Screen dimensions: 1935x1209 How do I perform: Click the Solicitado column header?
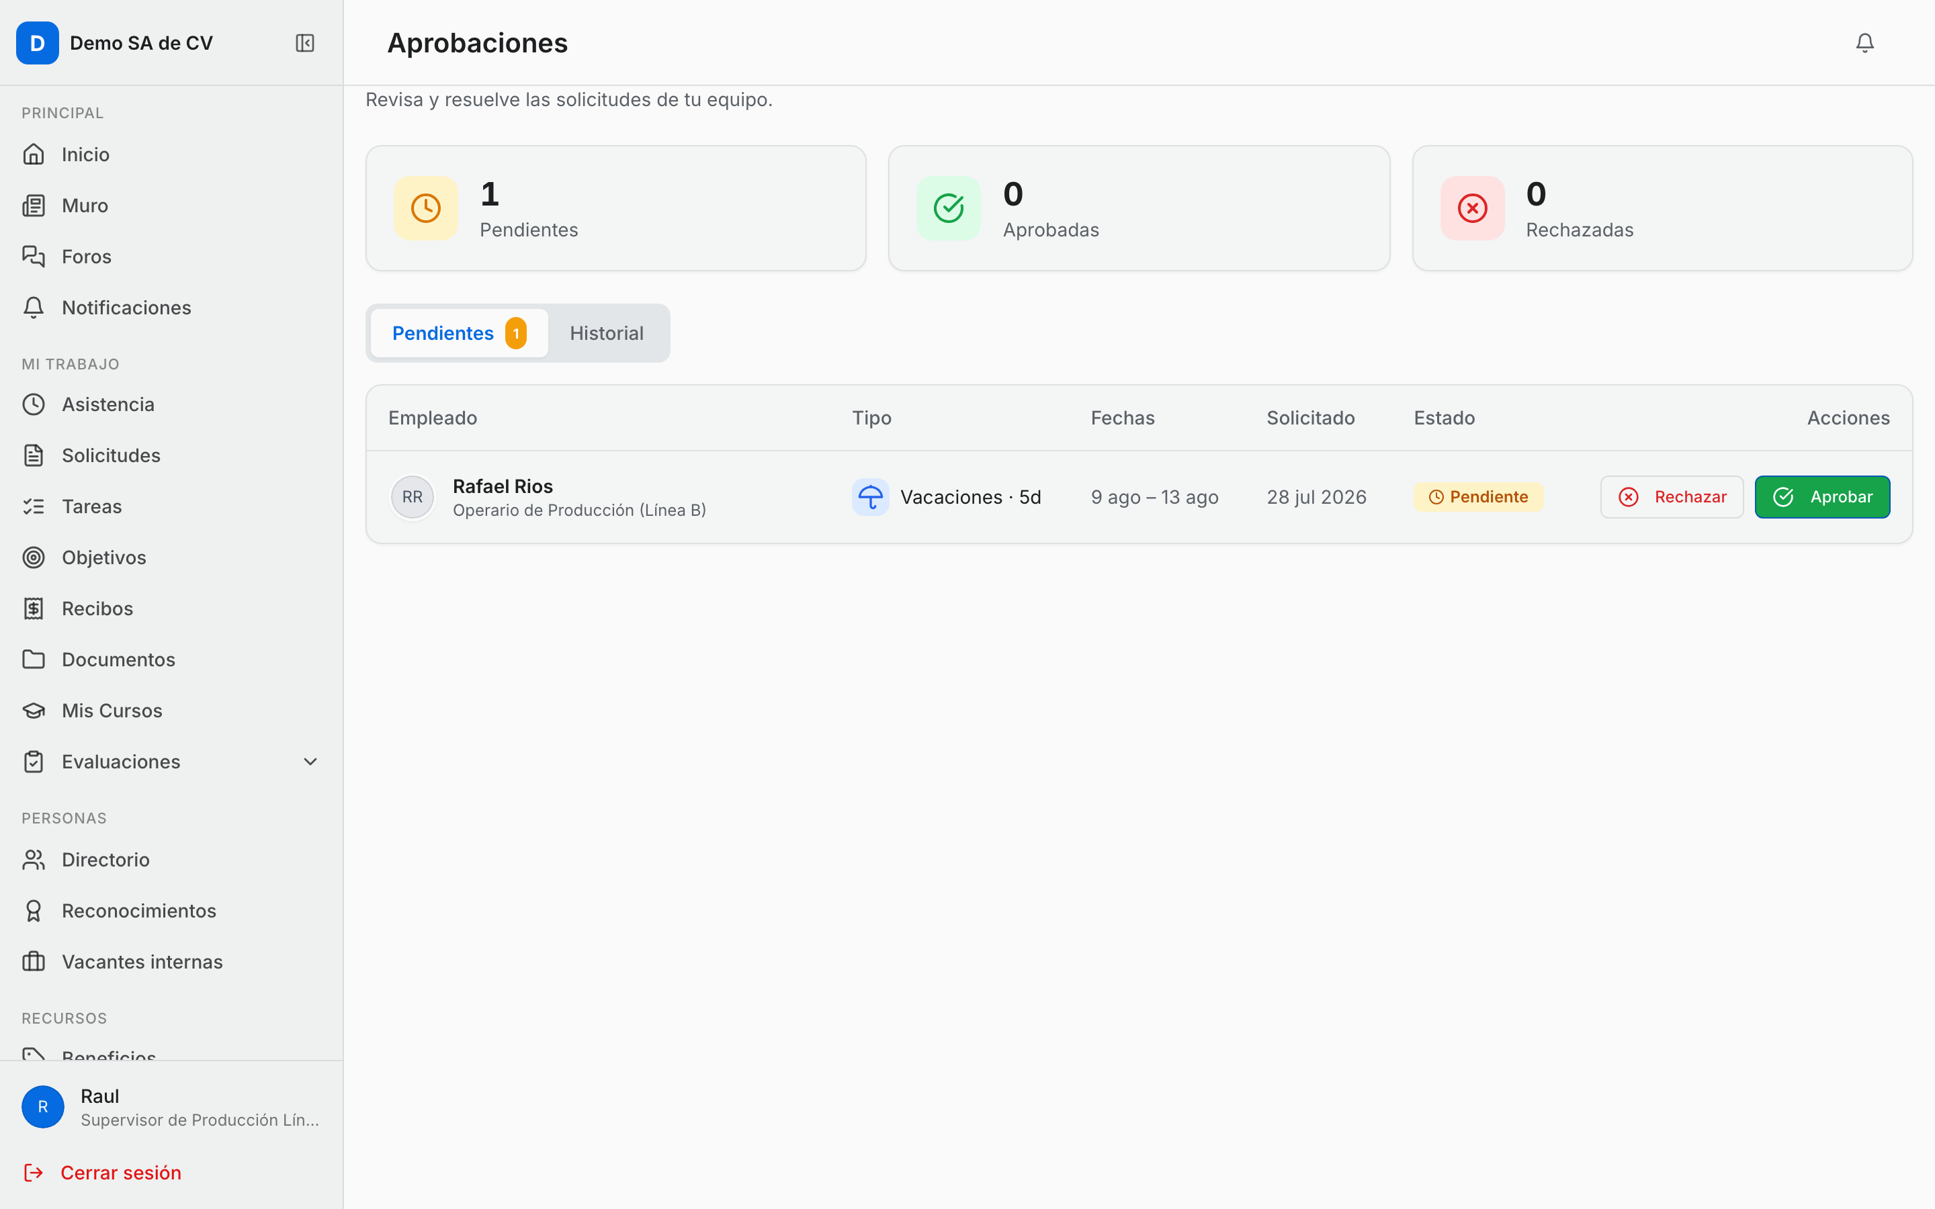(x=1311, y=418)
